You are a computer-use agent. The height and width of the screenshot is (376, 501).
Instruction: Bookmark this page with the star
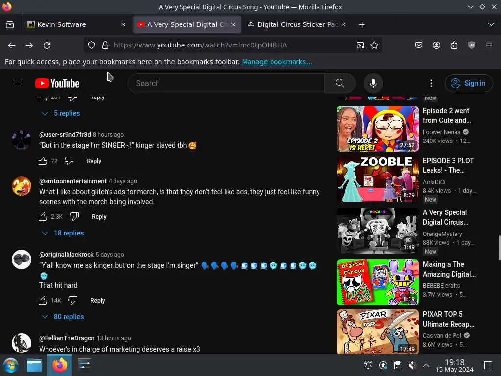pyautogui.click(x=374, y=45)
